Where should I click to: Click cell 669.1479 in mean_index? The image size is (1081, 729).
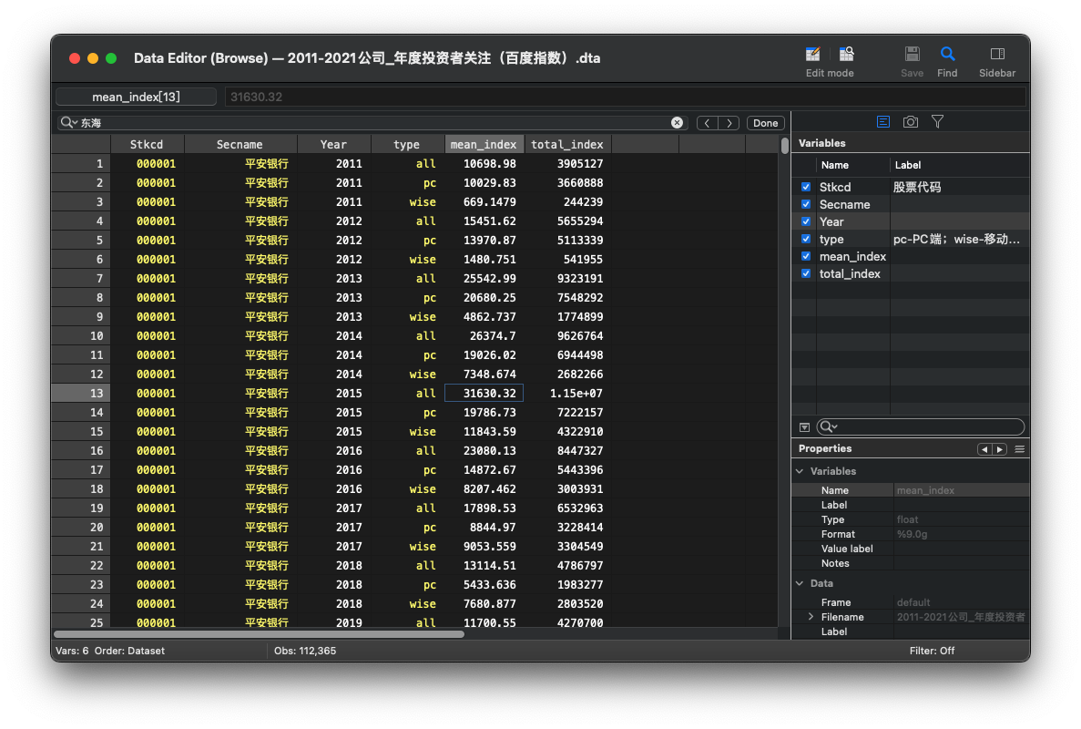coord(484,202)
